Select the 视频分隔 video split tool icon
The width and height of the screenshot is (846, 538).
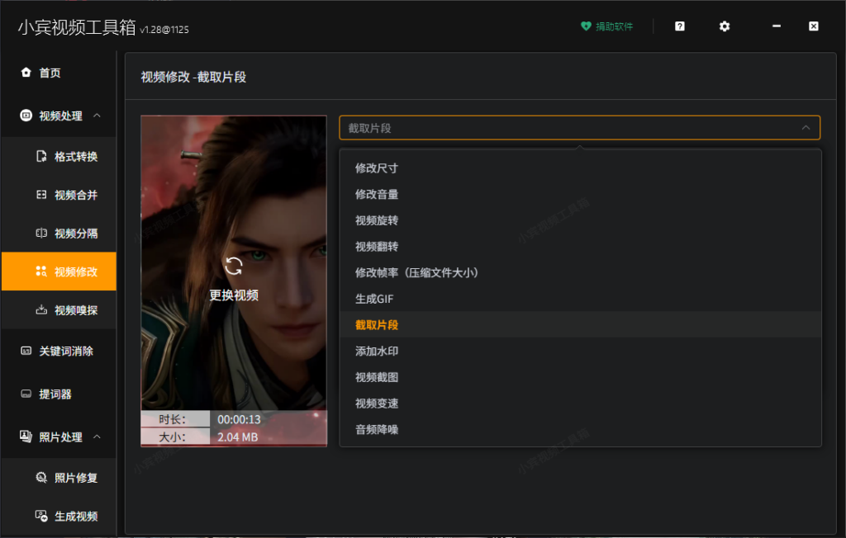pos(40,234)
